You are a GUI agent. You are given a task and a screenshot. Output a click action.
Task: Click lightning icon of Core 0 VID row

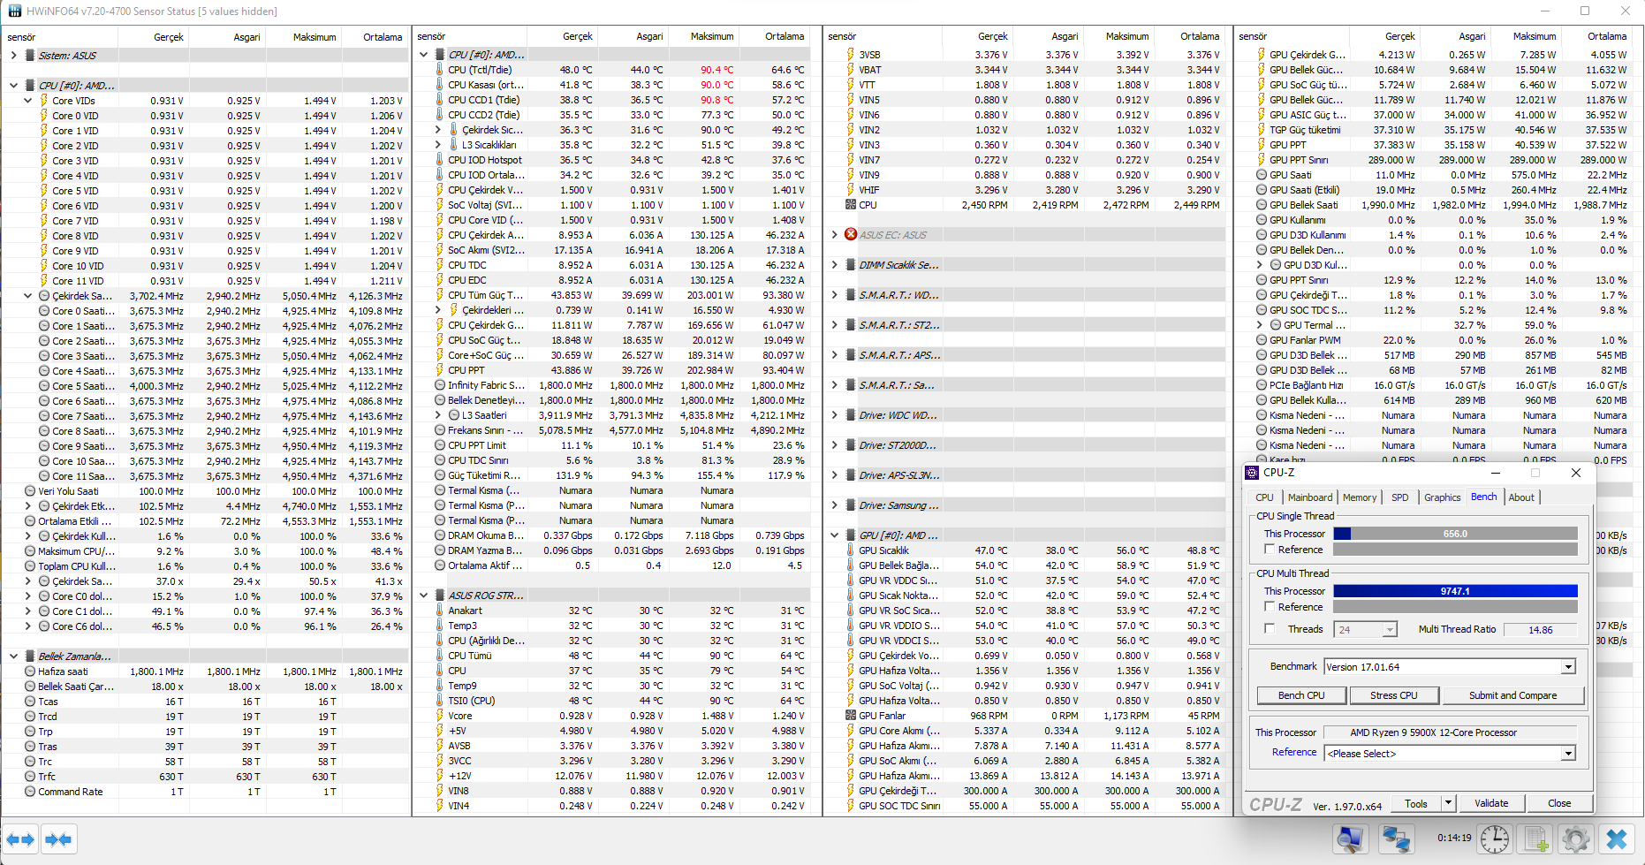pyautogui.click(x=43, y=115)
